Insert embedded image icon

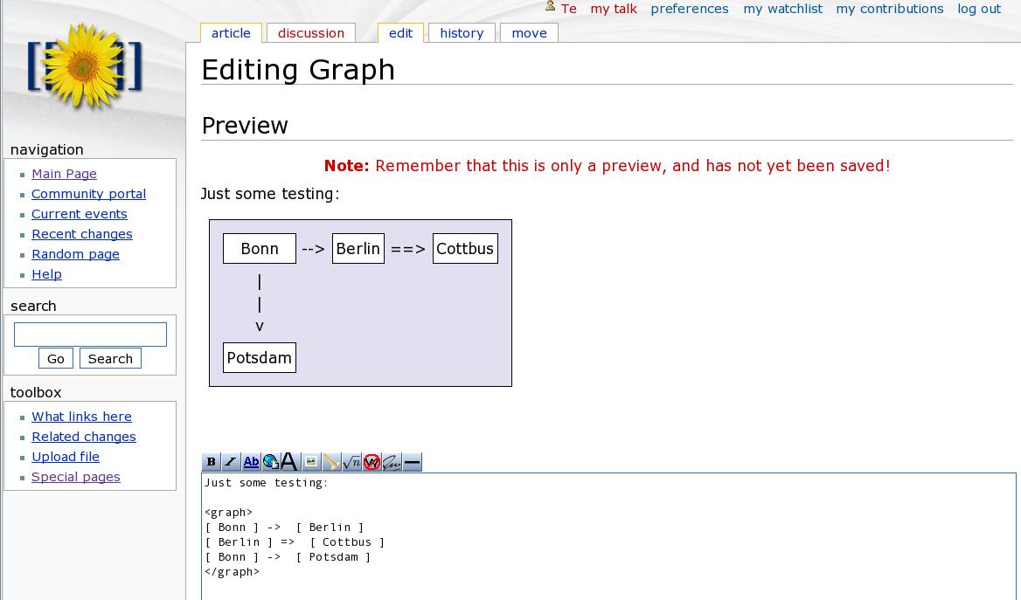(311, 462)
